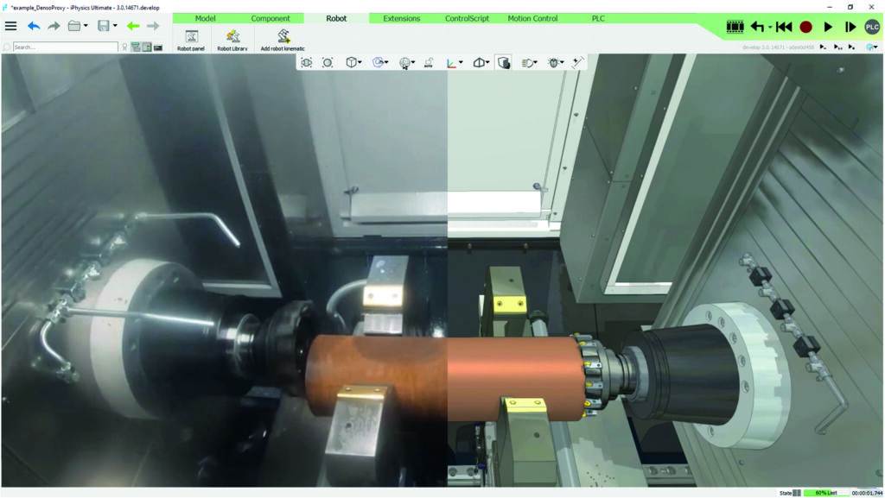885x498 pixels.
Task: Toggle the auto lock icon
Action: point(429,62)
